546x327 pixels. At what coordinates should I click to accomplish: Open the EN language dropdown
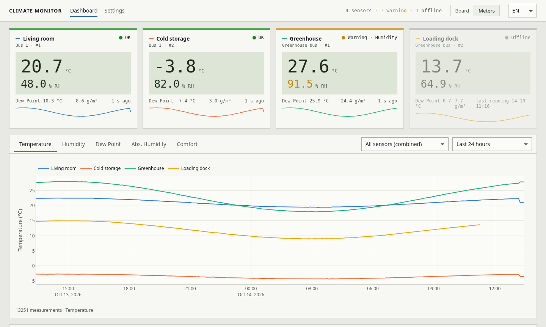(522, 11)
